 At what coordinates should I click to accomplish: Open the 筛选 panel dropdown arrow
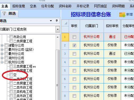tap(51, 21)
